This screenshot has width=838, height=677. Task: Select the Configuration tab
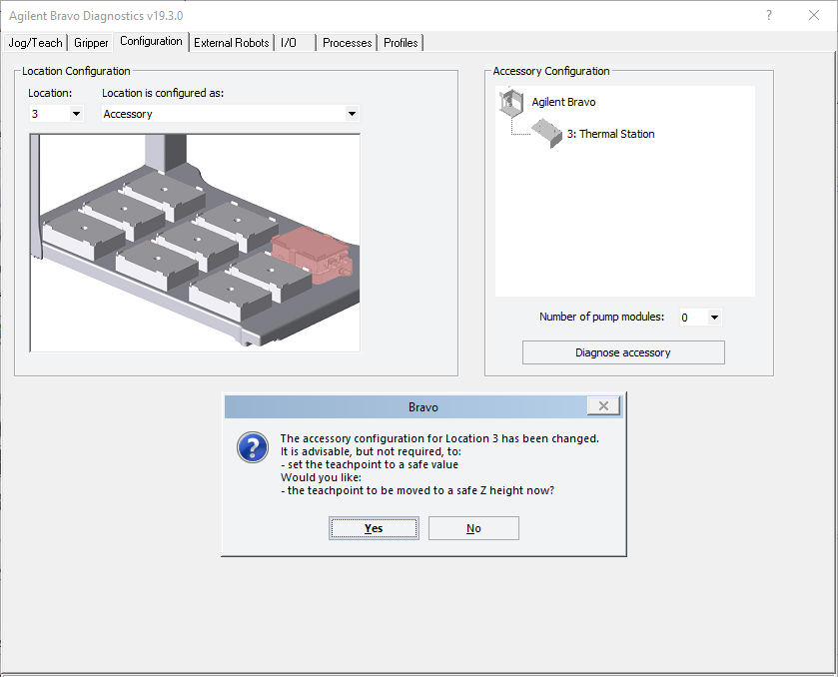151,41
